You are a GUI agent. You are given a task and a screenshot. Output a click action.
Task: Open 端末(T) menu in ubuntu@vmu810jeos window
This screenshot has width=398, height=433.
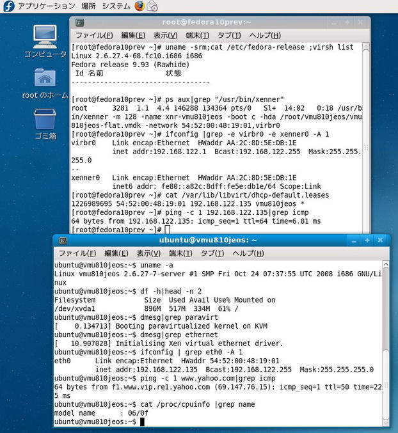click(x=180, y=253)
